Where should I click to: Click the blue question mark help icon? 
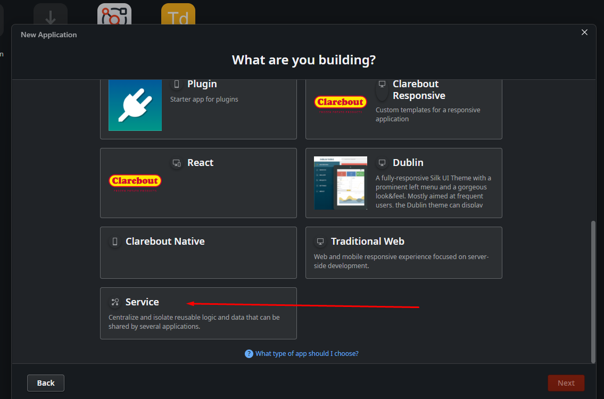coord(249,354)
